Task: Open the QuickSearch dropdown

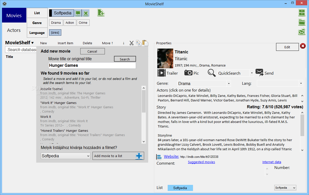Action: point(252,73)
